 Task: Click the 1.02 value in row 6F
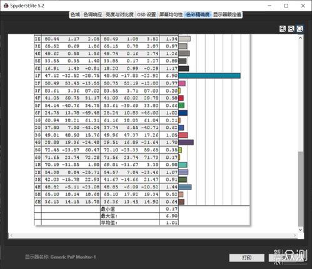pyautogui.click(x=171, y=113)
